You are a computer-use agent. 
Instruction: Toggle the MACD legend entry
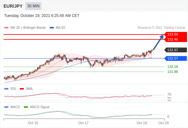[12, 107]
